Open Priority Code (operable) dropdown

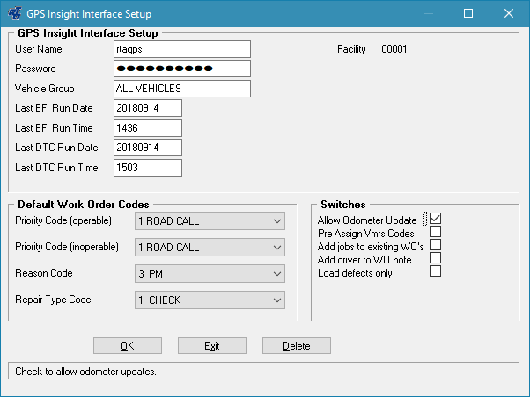pyautogui.click(x=210, y=221)
